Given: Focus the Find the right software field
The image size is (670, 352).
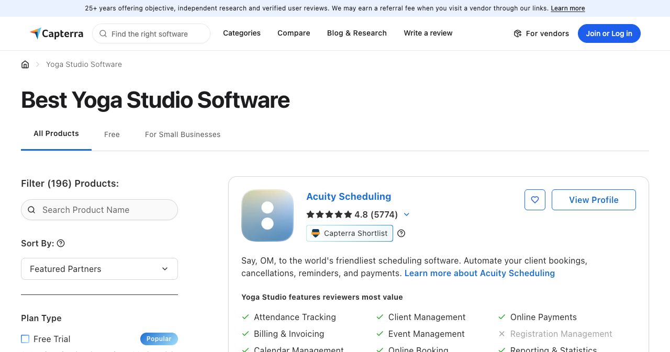Looking at the screenshot, I should 151,33.
